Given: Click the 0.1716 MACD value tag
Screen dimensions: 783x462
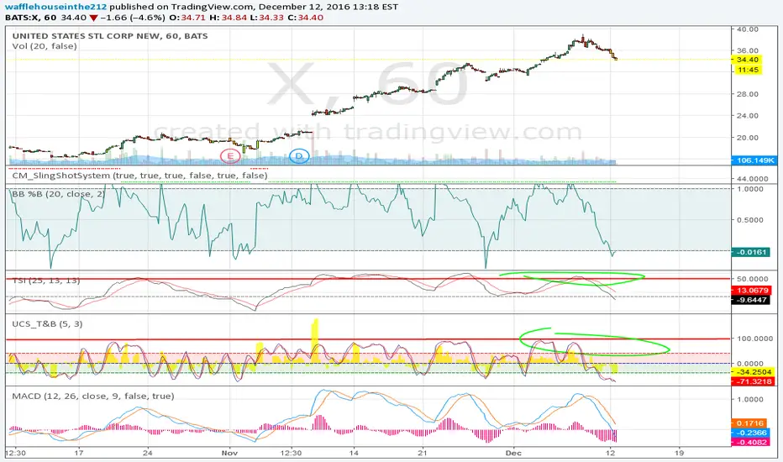Looking at the screenshot, I should [x=750, y=423].
